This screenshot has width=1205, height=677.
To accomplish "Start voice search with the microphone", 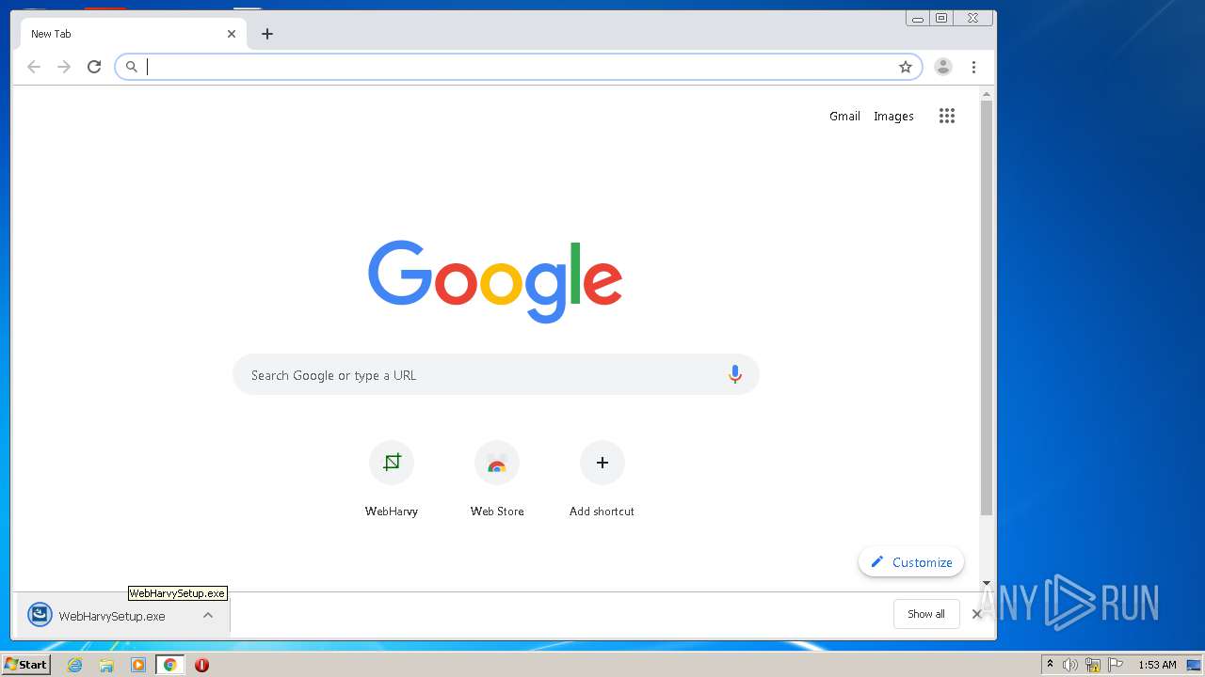I will click(735, 375).
